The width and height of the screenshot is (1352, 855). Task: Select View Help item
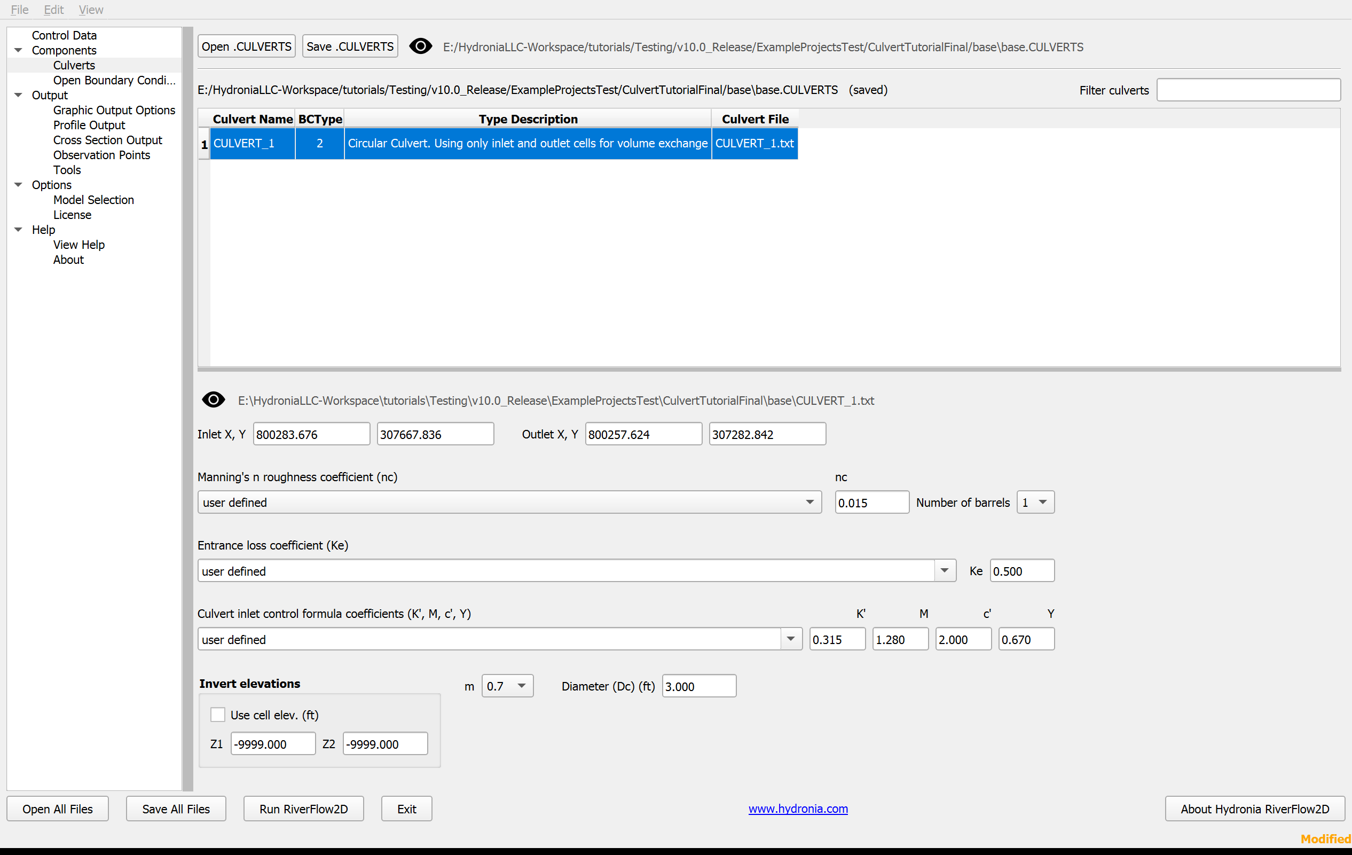coord(78,245)
